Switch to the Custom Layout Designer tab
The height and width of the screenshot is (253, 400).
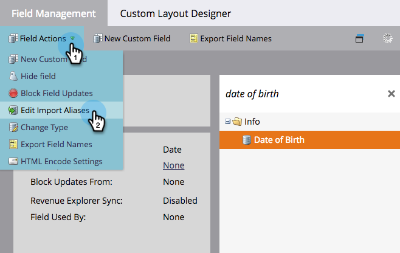[x=175, y=13]
